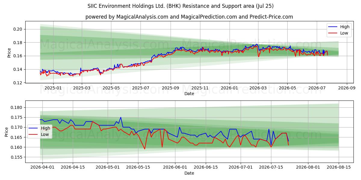The image size is (361, 180).
Task: Click the '0.12' y-axis label on top chart
Action: (x=18, y=83)
